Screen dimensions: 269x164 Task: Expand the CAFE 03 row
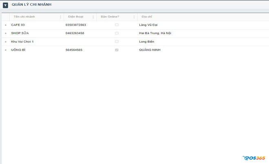click(x=6, y=25)
